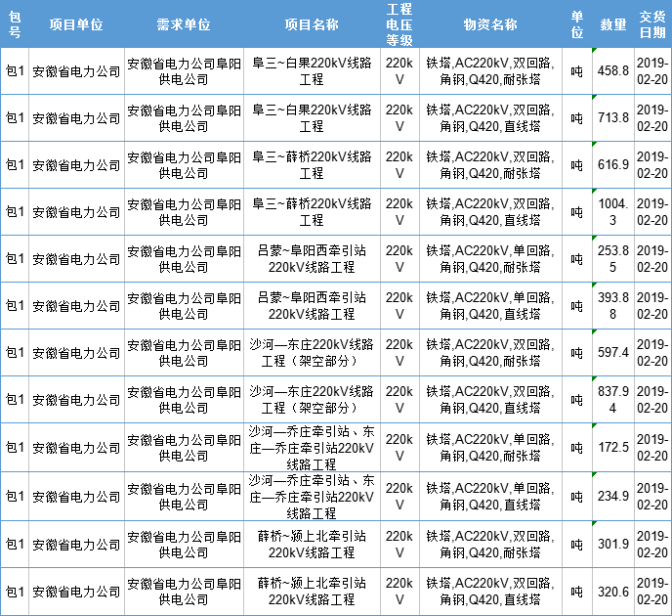This screenshot has height=616, width=672.
Task: Select 安徽省电力公司 cell in the 320.6 row
Action: [77, 592]
